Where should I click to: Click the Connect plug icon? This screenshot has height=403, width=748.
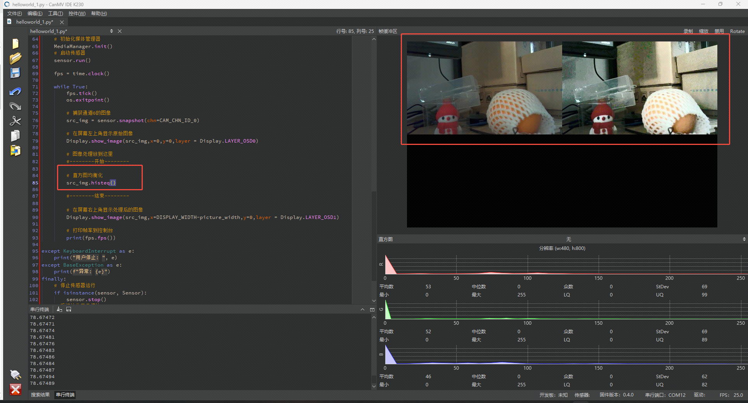15,374
